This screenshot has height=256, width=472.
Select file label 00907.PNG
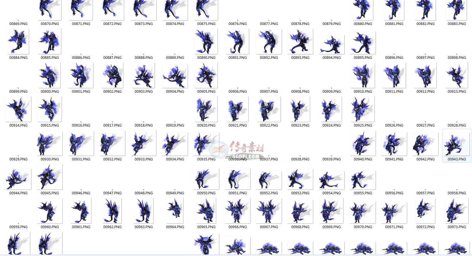coord(269,92)
